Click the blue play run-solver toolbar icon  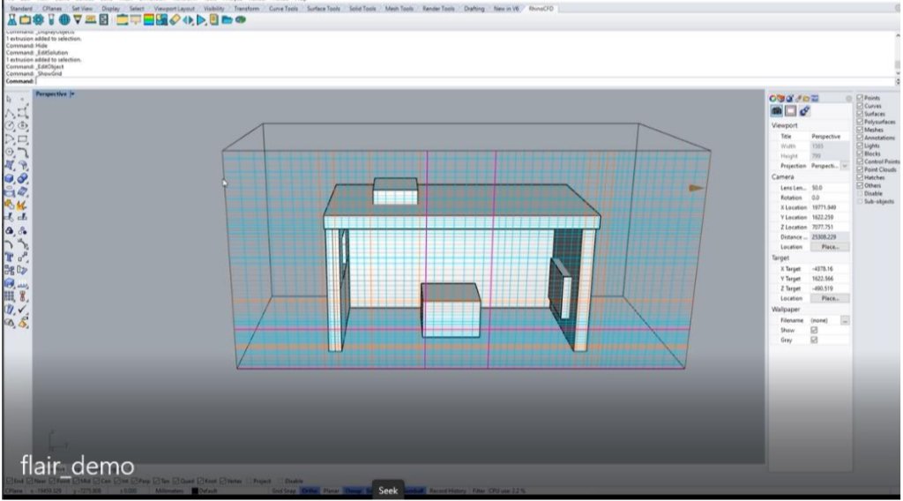coord(201,19)
